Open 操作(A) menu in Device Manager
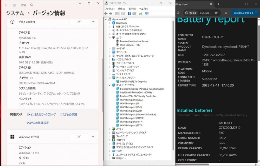The height and width of the screenshot is (166, 260). coord(121,9)
